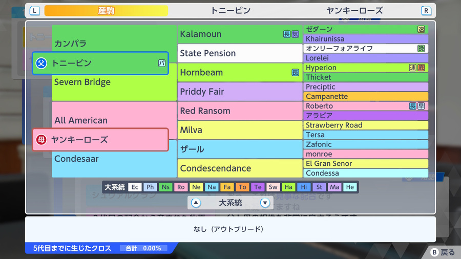Click the Ro lineage color swatch
This screenshot has height=259, width=461.
click(x=181, y=187)
